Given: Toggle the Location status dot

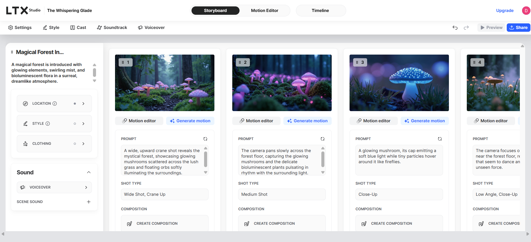Looking at the screenshot, I should coord(75,104).
